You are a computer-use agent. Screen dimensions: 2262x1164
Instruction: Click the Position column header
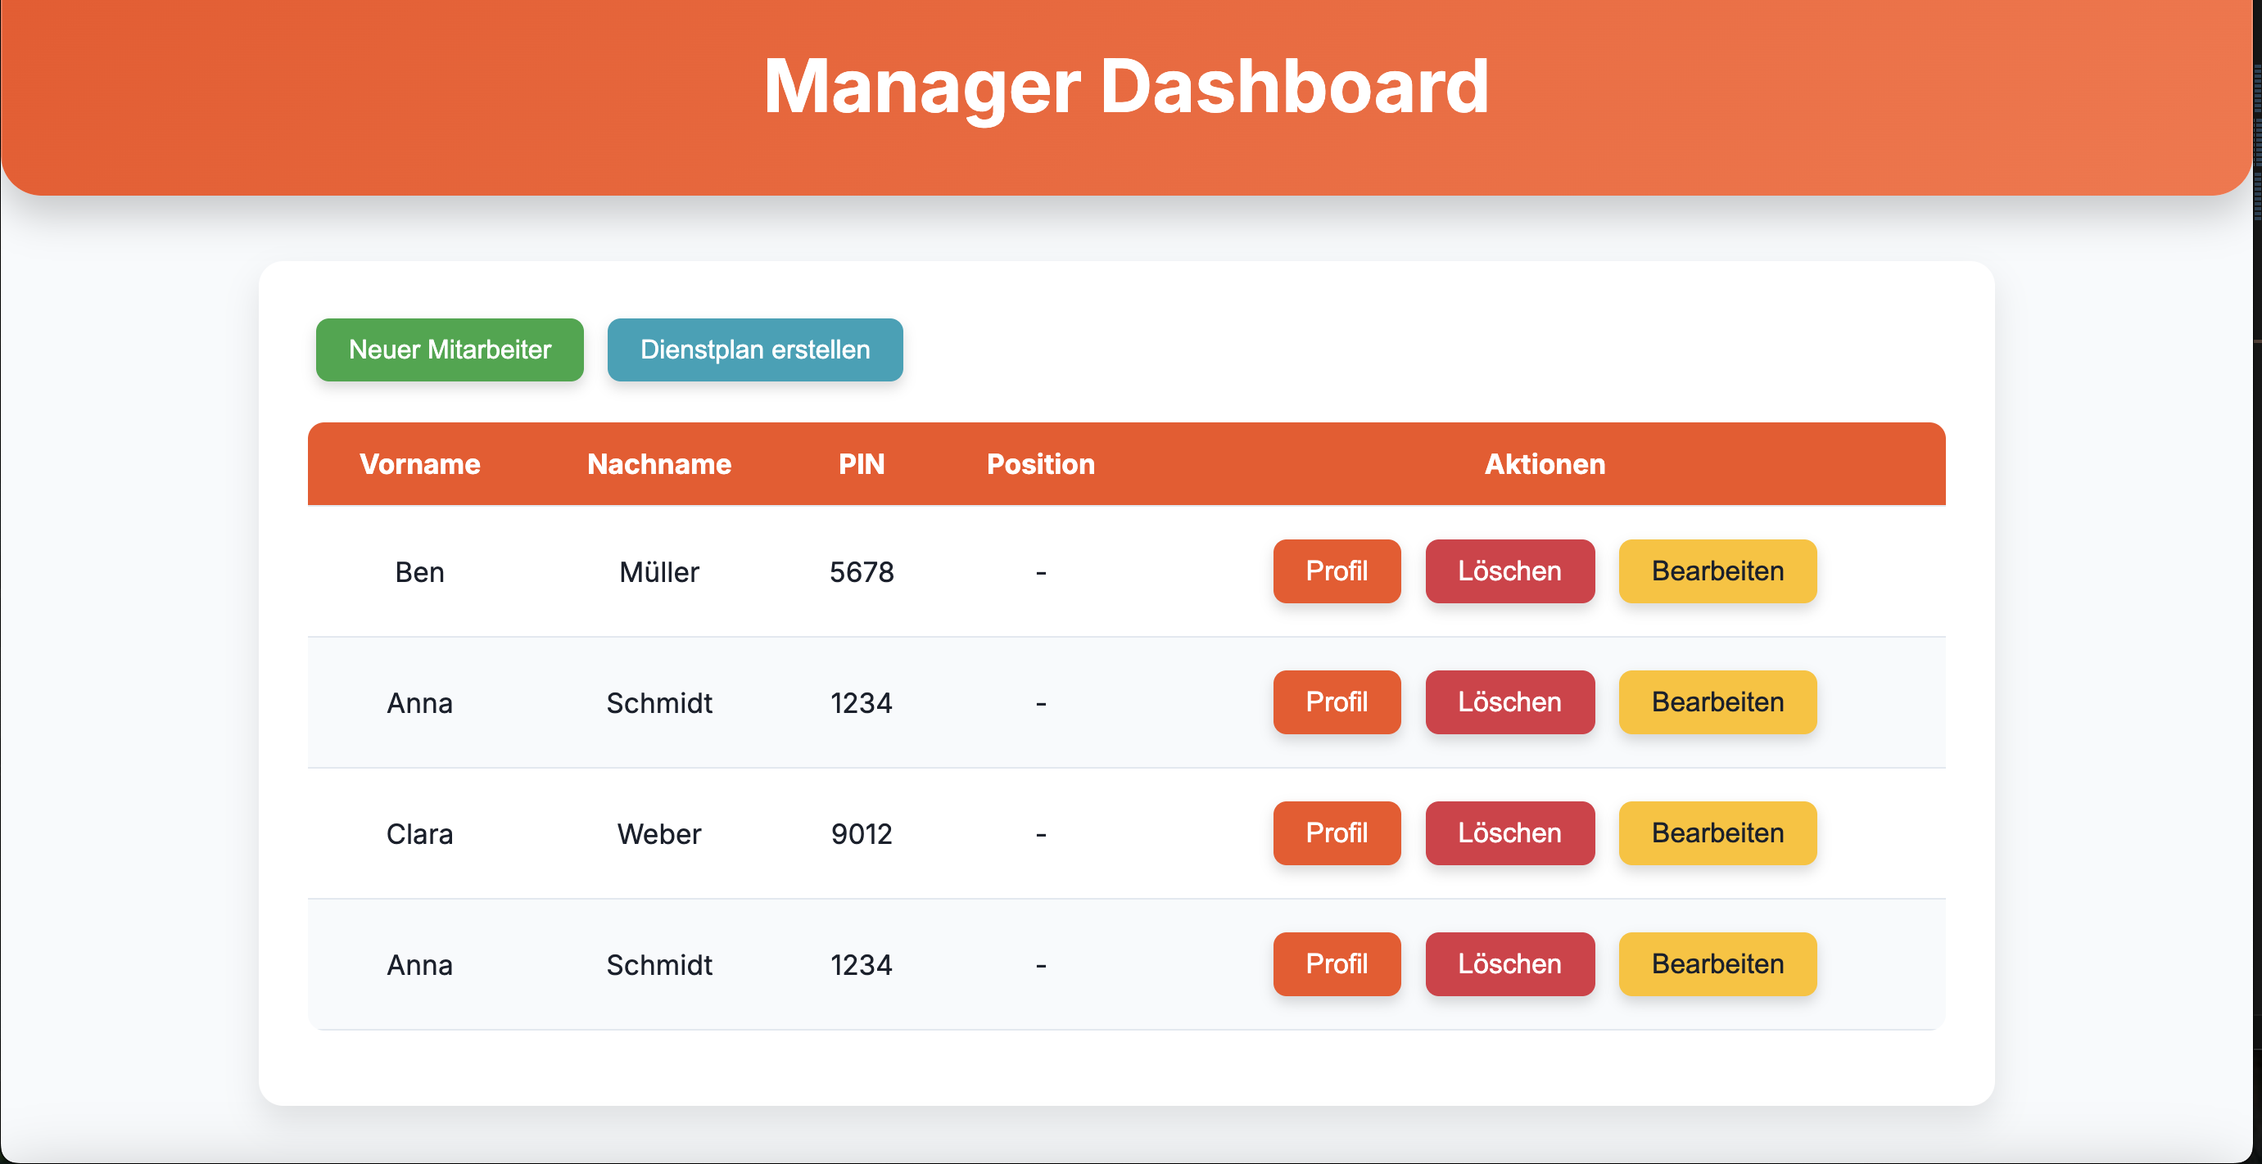tap(1041, 464)
